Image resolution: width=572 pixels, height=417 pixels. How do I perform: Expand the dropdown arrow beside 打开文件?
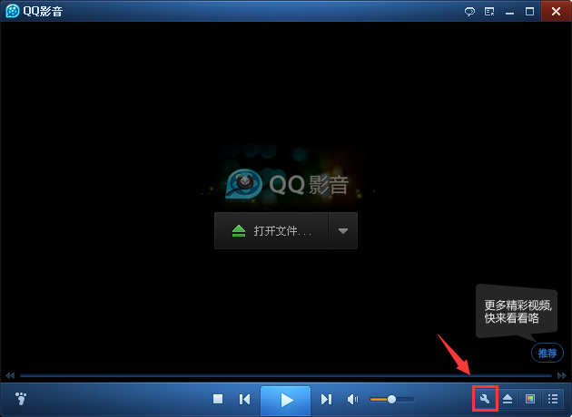343,231
